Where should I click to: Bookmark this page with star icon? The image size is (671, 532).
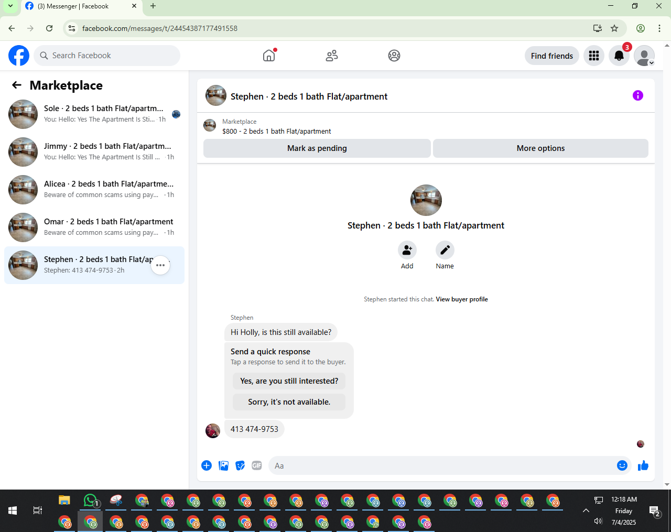614,28
